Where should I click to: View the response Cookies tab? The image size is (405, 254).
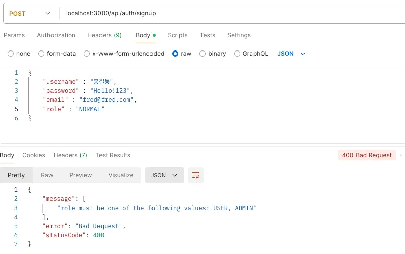(x=34, y=155)
